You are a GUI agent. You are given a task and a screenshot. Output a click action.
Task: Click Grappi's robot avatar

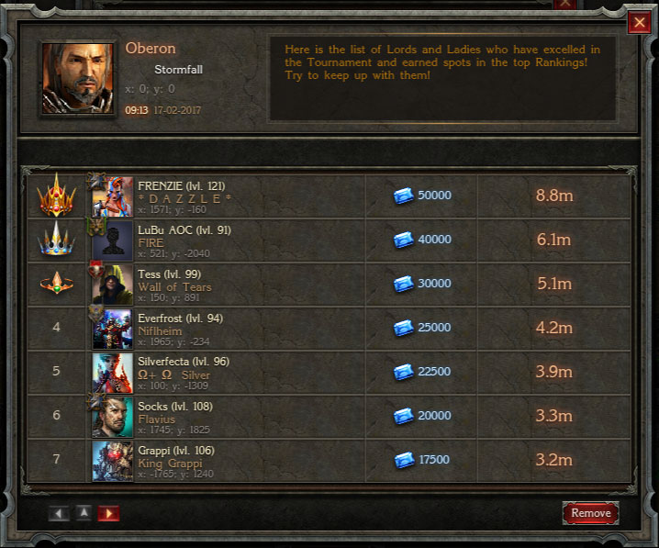[112, 462]
